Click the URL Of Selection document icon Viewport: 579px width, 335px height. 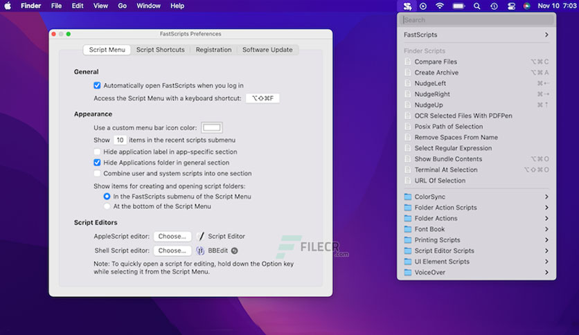pyautogui.click(x=408, y=181)
